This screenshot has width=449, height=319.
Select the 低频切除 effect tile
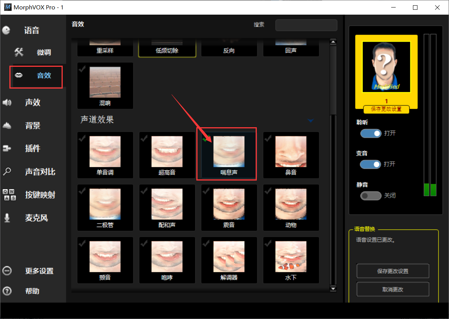pos(167,48)
